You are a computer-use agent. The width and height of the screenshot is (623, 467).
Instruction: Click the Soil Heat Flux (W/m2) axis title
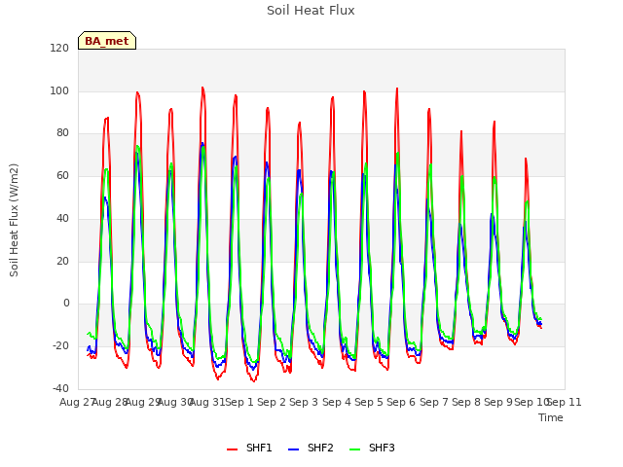[x=14, y=220]
